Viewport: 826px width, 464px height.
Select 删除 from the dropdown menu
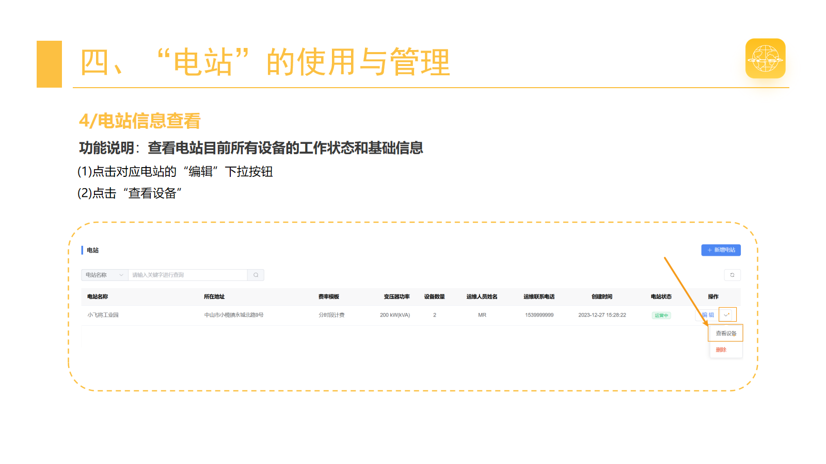(721, 350)
